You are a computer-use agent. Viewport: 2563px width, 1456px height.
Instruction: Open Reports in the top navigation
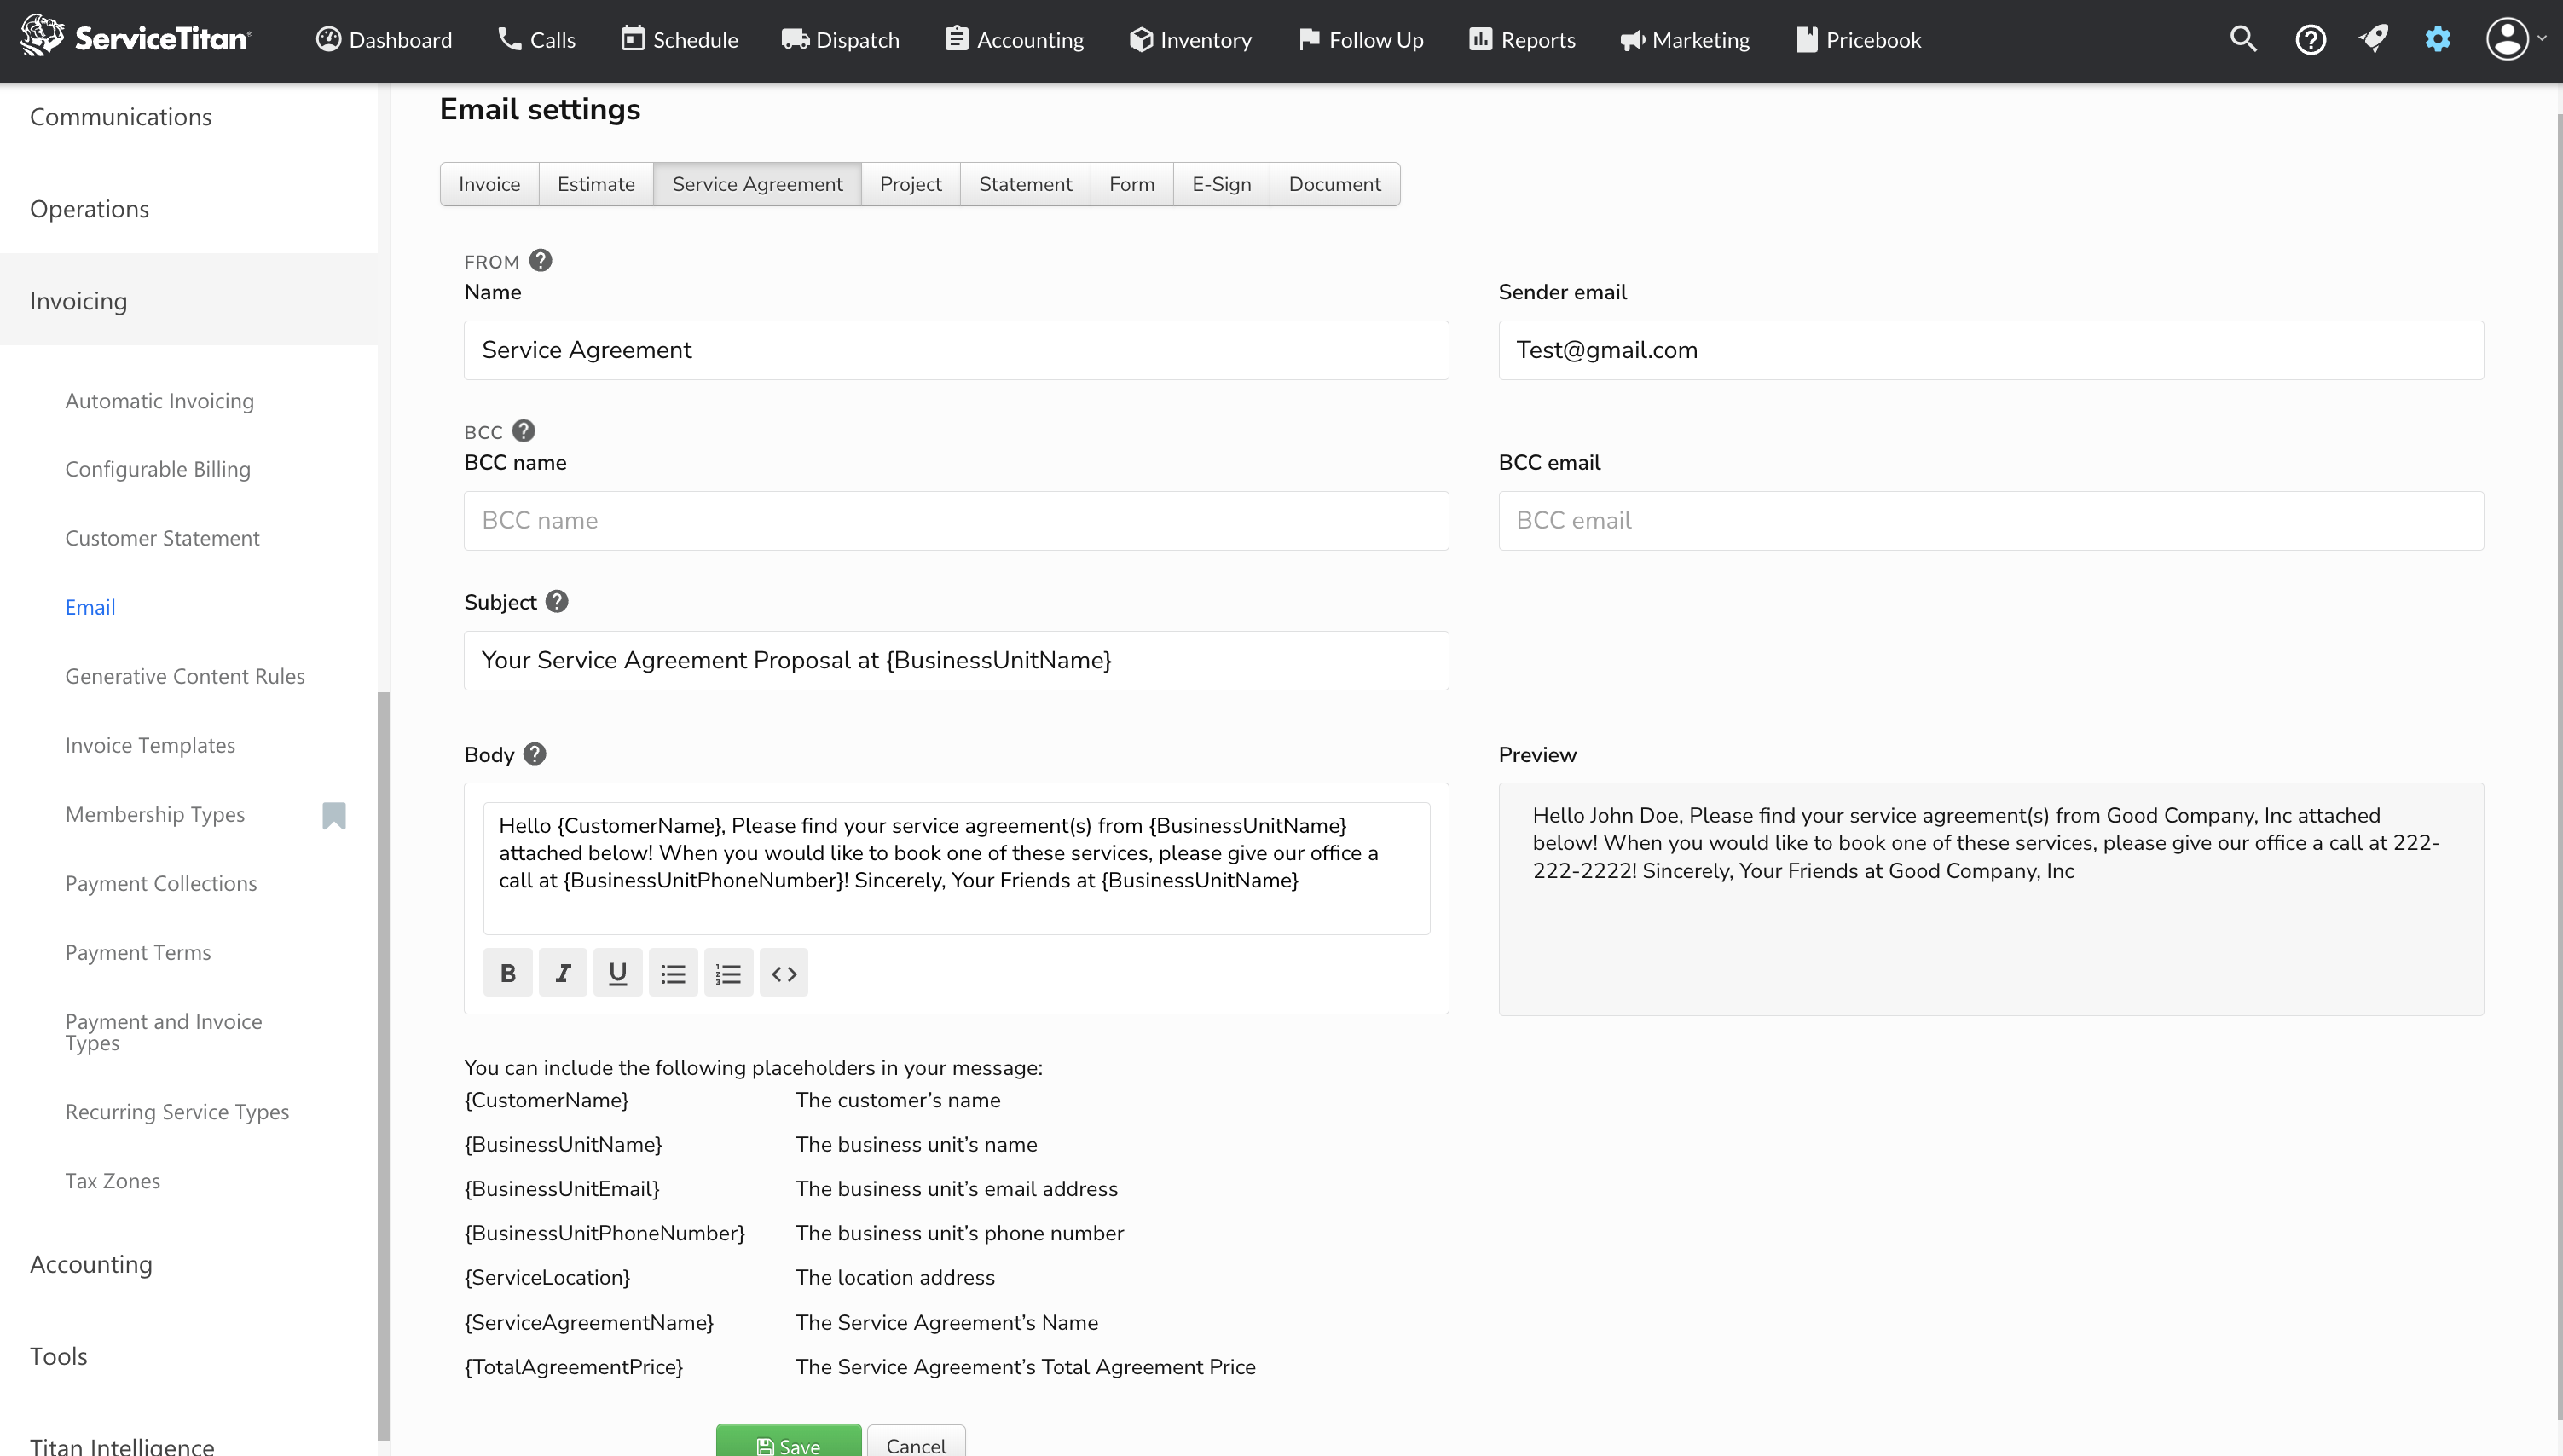click(1522, 39)
